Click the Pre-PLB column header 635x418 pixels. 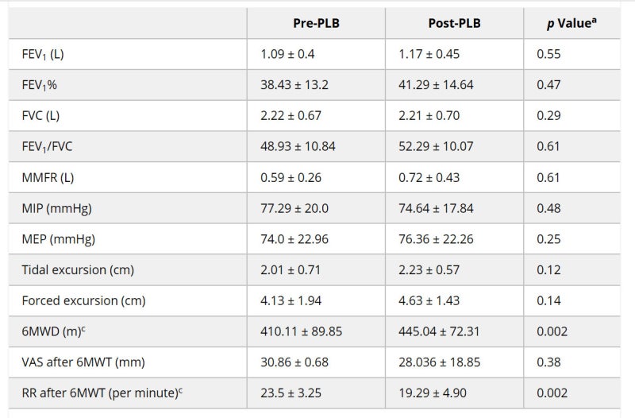pyautogui.click(x=316, y=23)
